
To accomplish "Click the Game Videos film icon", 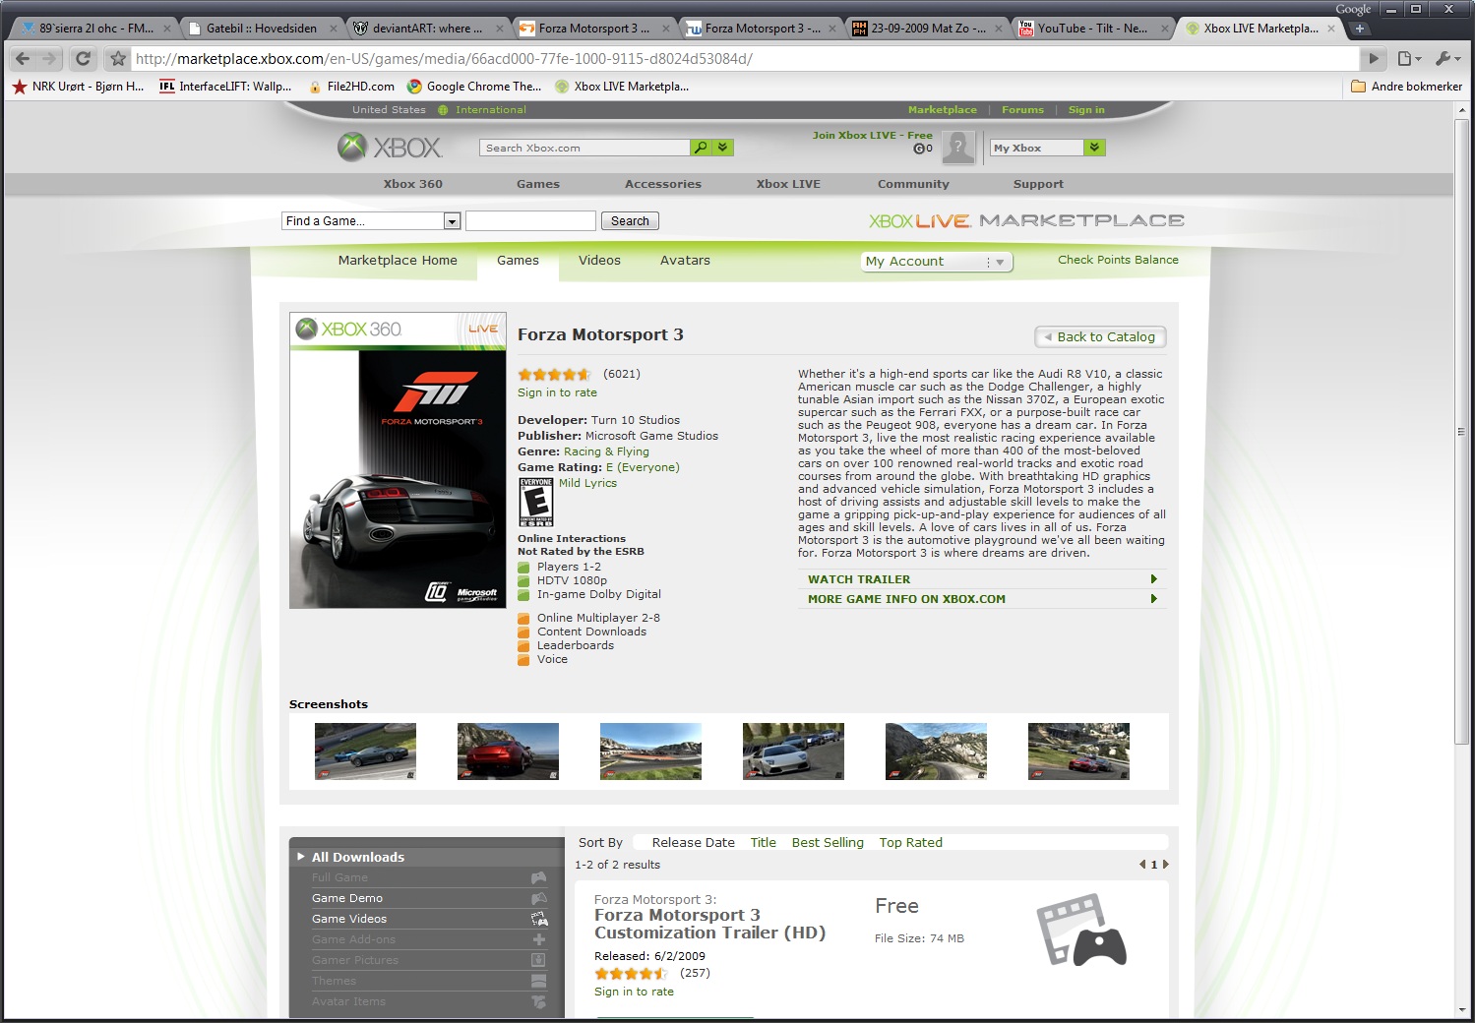I will [538, 919].
